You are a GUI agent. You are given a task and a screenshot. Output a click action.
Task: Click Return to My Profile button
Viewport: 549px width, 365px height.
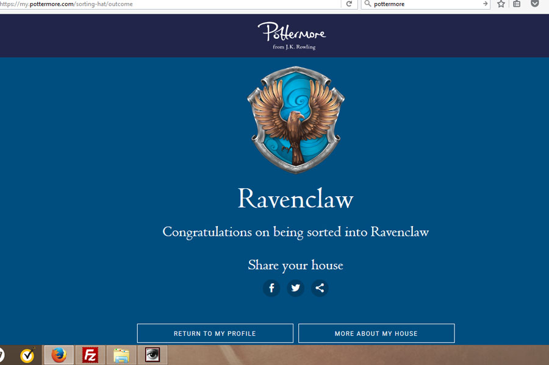[215, 333]
